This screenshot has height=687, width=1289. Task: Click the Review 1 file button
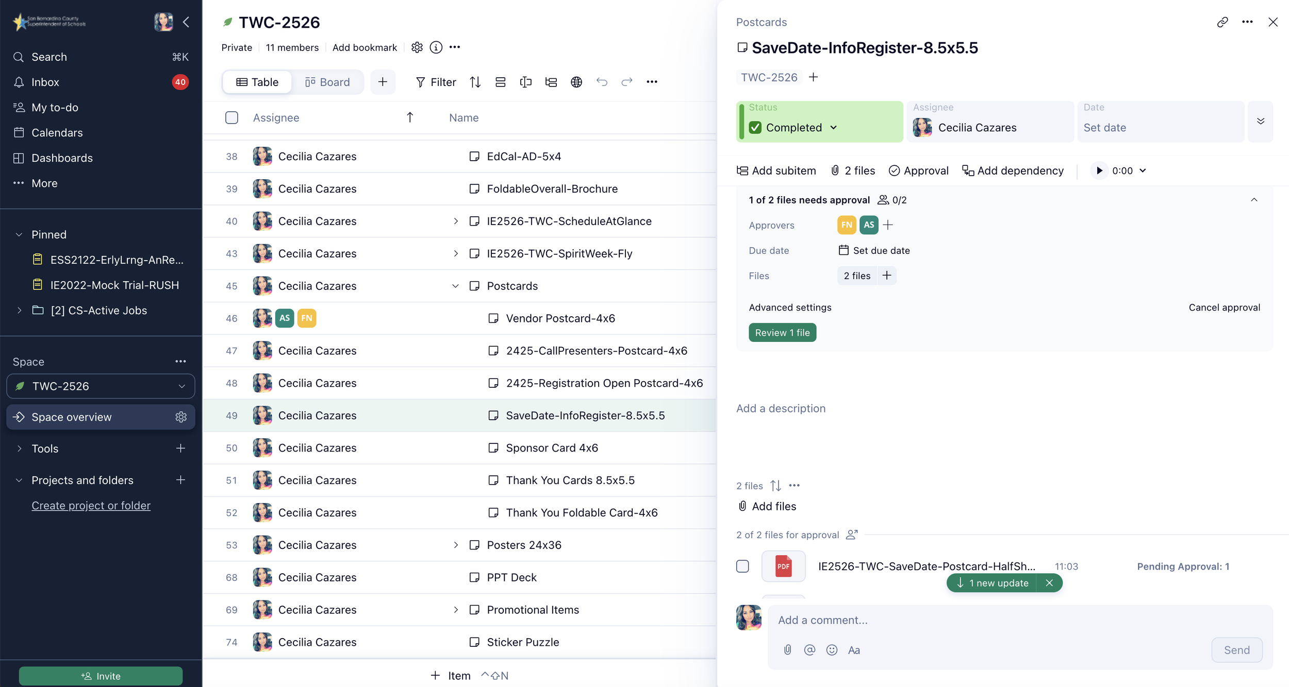point(782,333)
